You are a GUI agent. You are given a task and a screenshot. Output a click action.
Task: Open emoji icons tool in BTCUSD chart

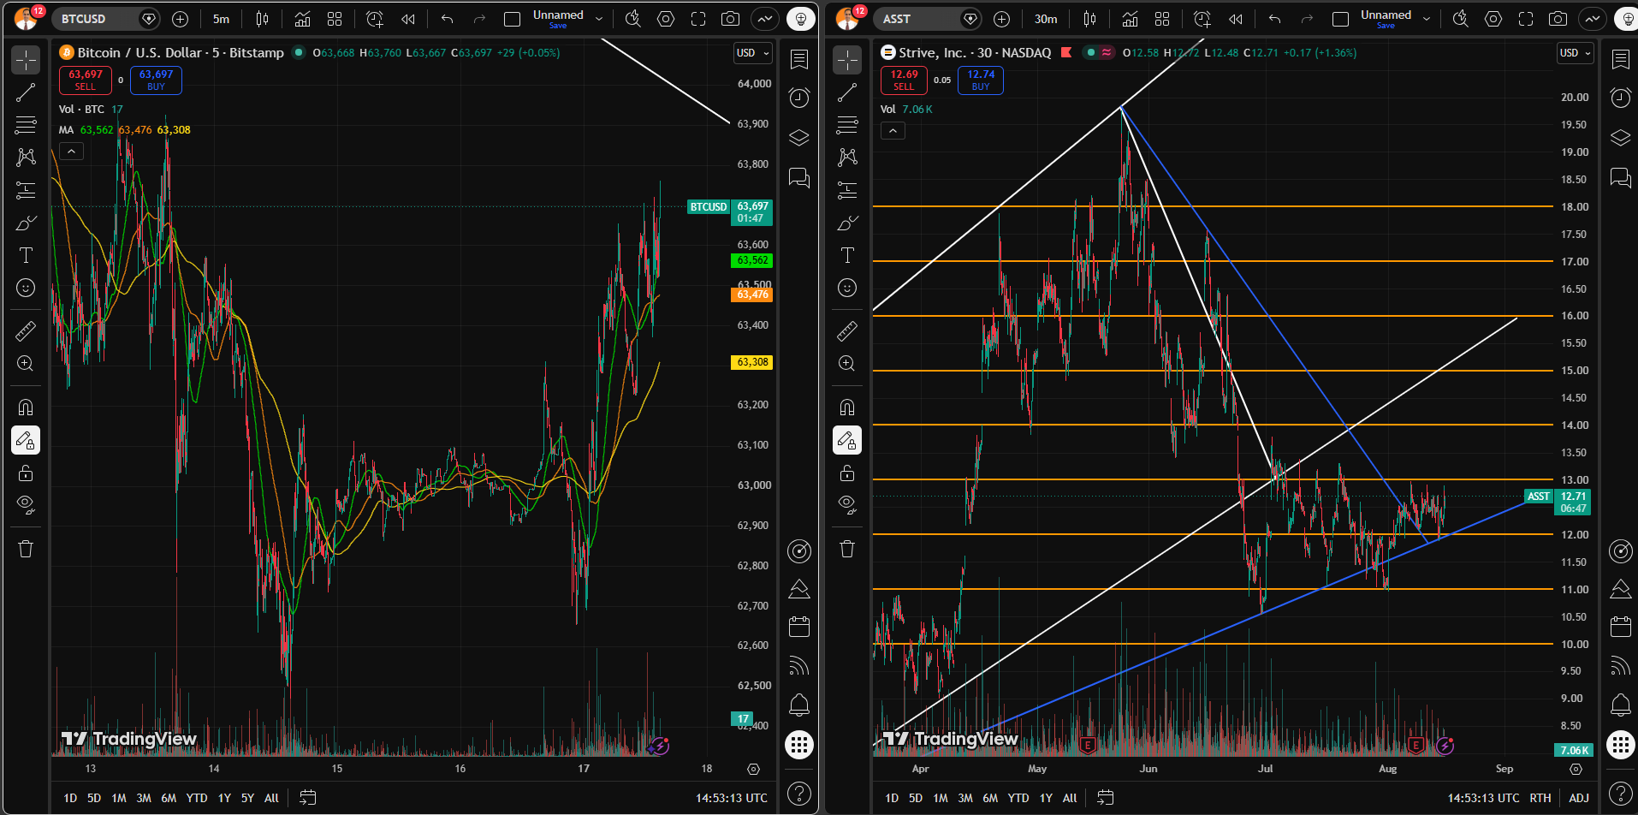tap(26, 288)
